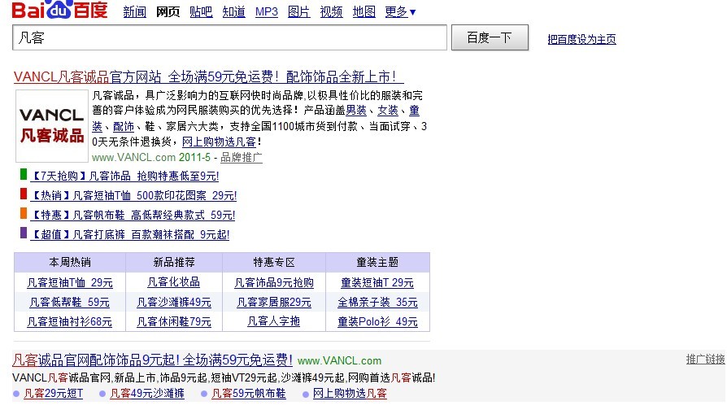Go to the 知道 tab
This screenshot has height=410, width=727.
233,11
